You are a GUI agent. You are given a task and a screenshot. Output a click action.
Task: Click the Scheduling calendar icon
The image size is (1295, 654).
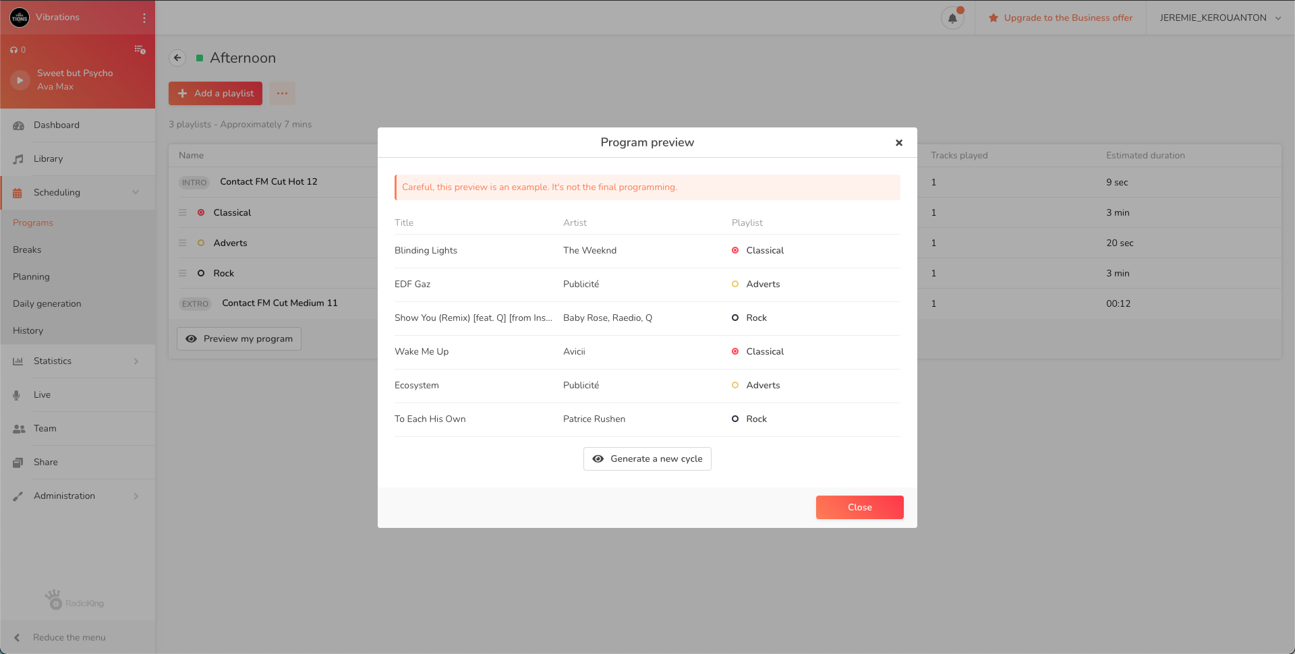18,193
